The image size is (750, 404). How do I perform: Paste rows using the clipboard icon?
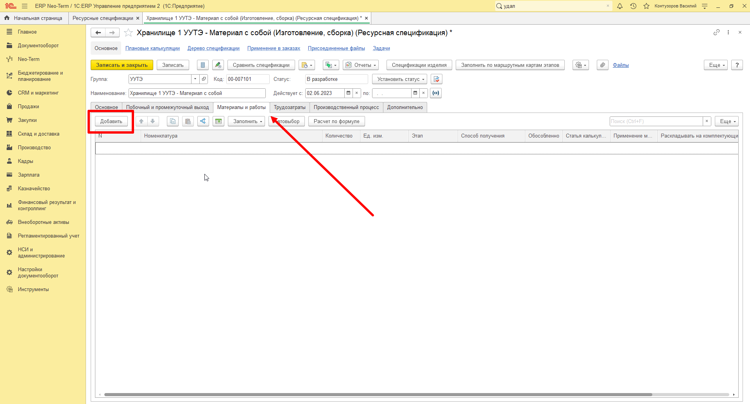tap(188, 121)
